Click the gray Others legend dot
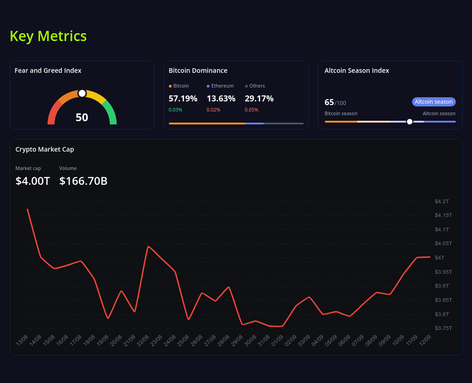Viewport: 472px width, 383px height. tap(246, 86)
